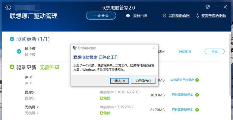Click the 一键升级 button
This screenshot has width=233, height=120.
point(101,16)
